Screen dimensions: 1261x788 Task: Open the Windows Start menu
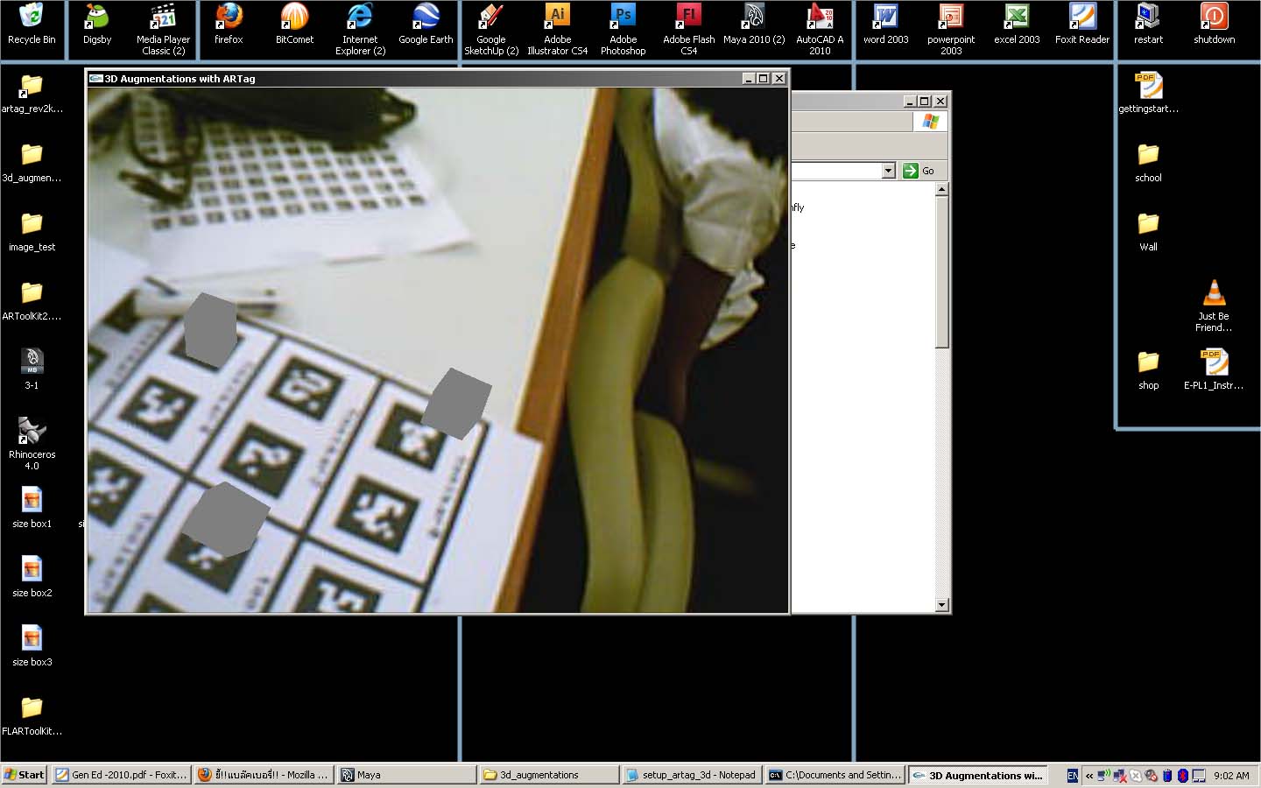[24, 775]
